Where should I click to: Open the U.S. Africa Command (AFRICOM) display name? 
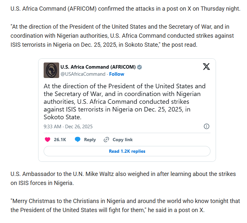98,67
